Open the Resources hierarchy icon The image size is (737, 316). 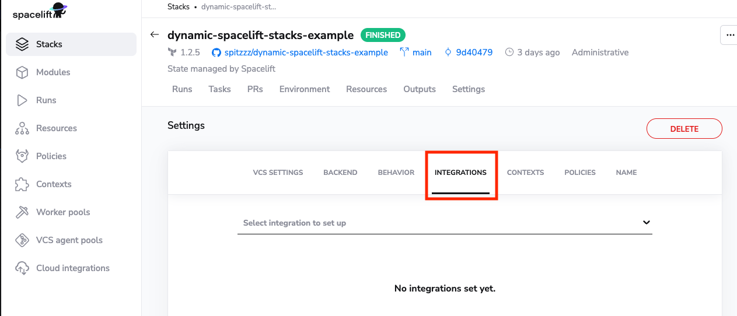(x=22, y=128)
